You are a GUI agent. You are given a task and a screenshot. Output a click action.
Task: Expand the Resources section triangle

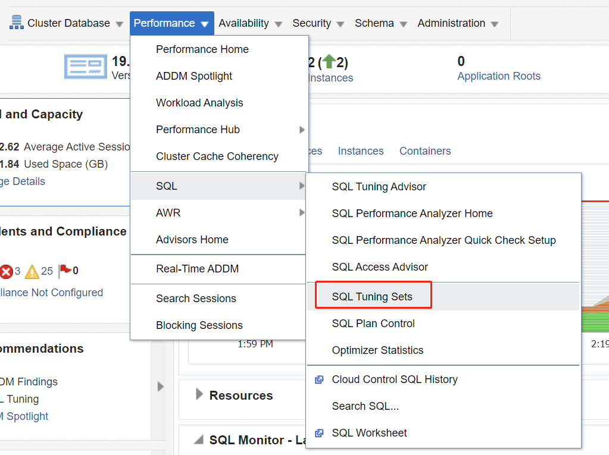click(199, 394)
